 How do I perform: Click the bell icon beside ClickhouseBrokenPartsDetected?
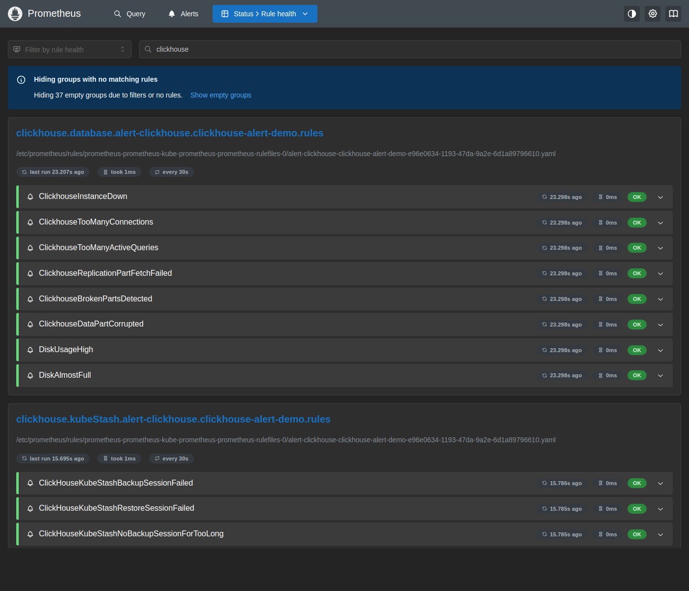coord(30,299)
